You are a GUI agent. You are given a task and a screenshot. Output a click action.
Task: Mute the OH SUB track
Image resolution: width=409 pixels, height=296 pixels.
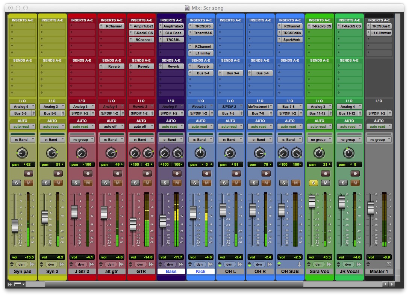coord(296,183)
